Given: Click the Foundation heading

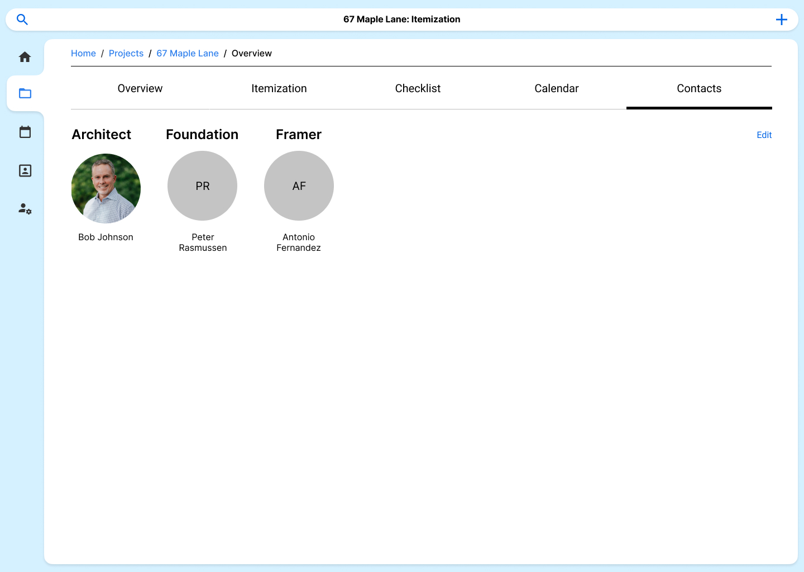Looking at the screenshot, I should [202, 135].
